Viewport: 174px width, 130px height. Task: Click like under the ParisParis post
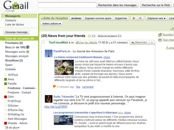click(78, 87)
